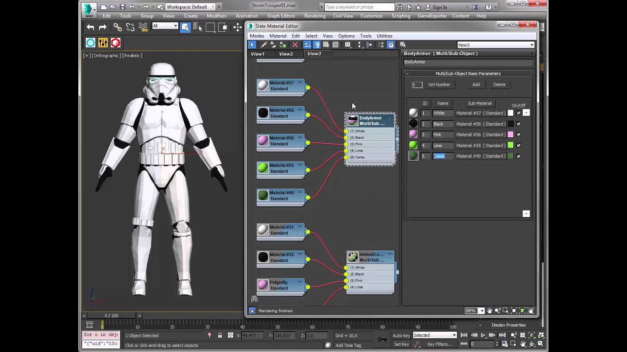Click the Redo arrow in main toolbar
The image size is (627, 352).
click(x=102, y=27)
